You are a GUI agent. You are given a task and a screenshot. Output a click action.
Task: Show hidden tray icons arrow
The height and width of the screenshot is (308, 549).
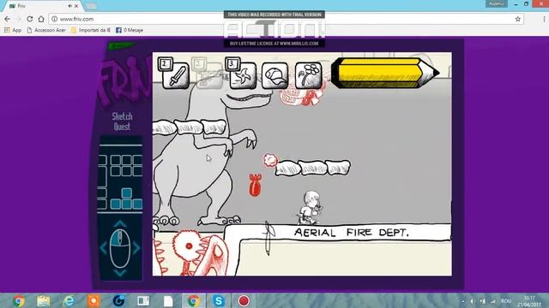click(x=463, y=301)
